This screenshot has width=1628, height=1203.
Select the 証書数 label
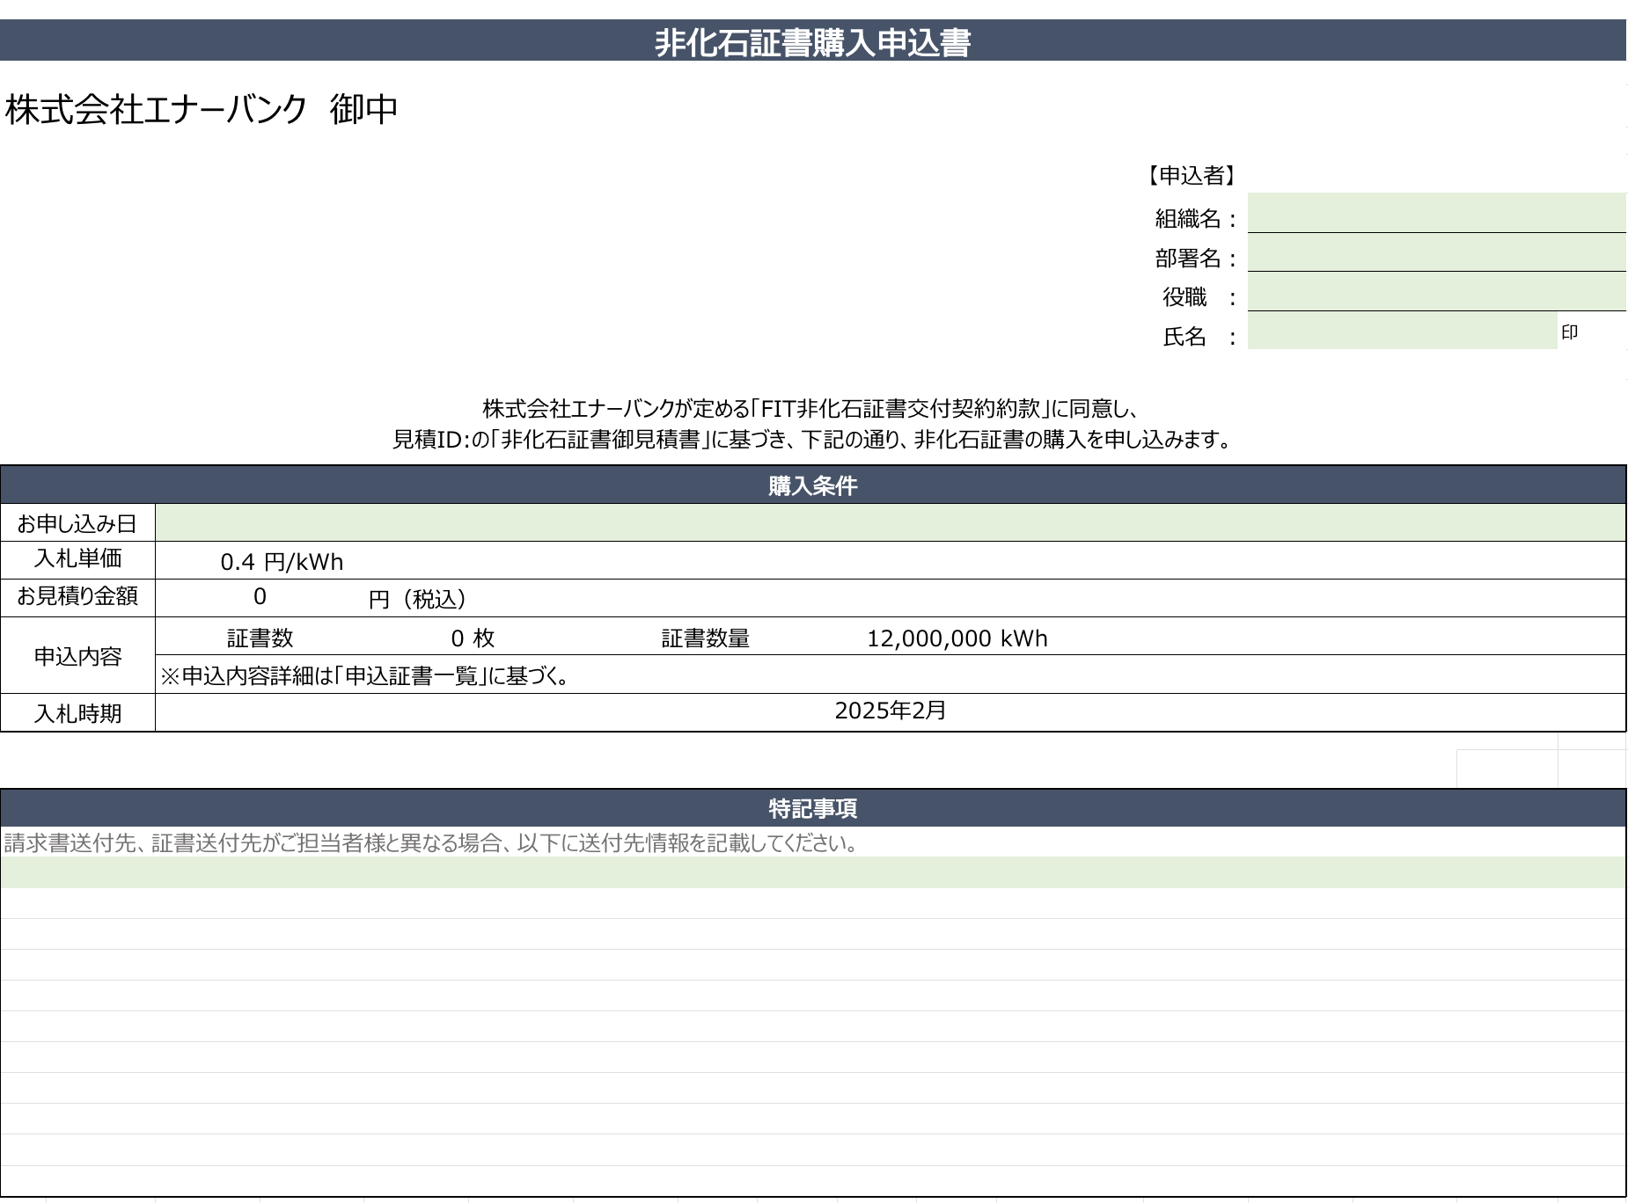(260, 638)
